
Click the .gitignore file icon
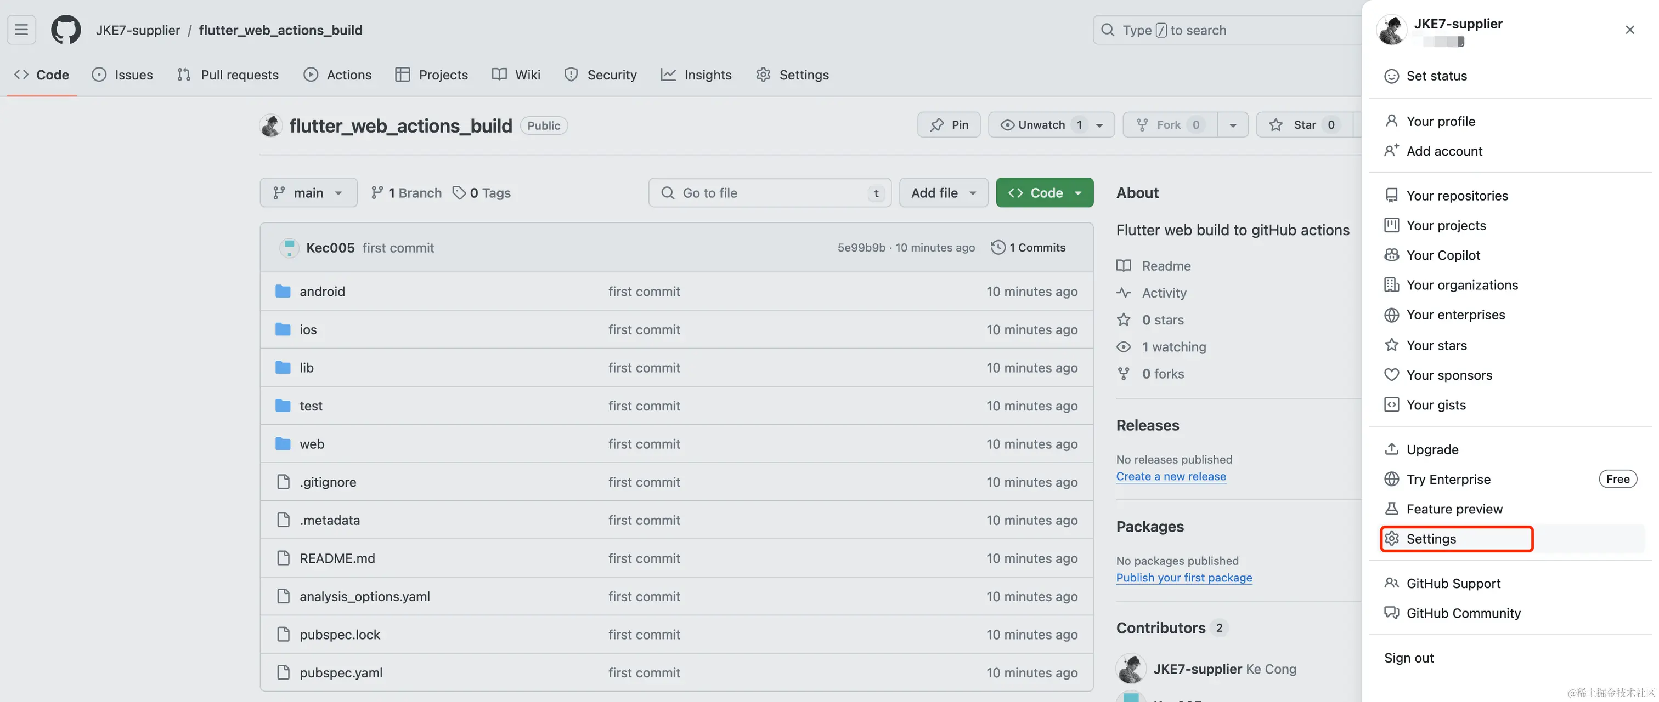tap(283, 482)
